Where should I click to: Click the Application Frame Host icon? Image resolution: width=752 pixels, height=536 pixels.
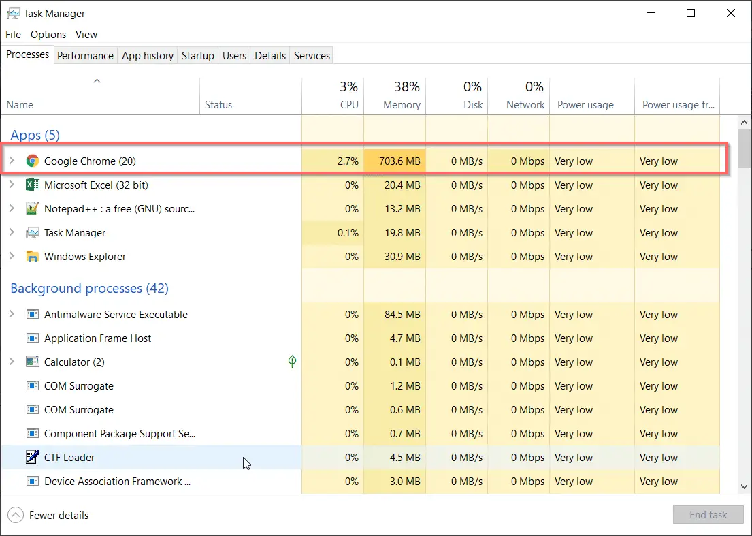coord(32,338)
